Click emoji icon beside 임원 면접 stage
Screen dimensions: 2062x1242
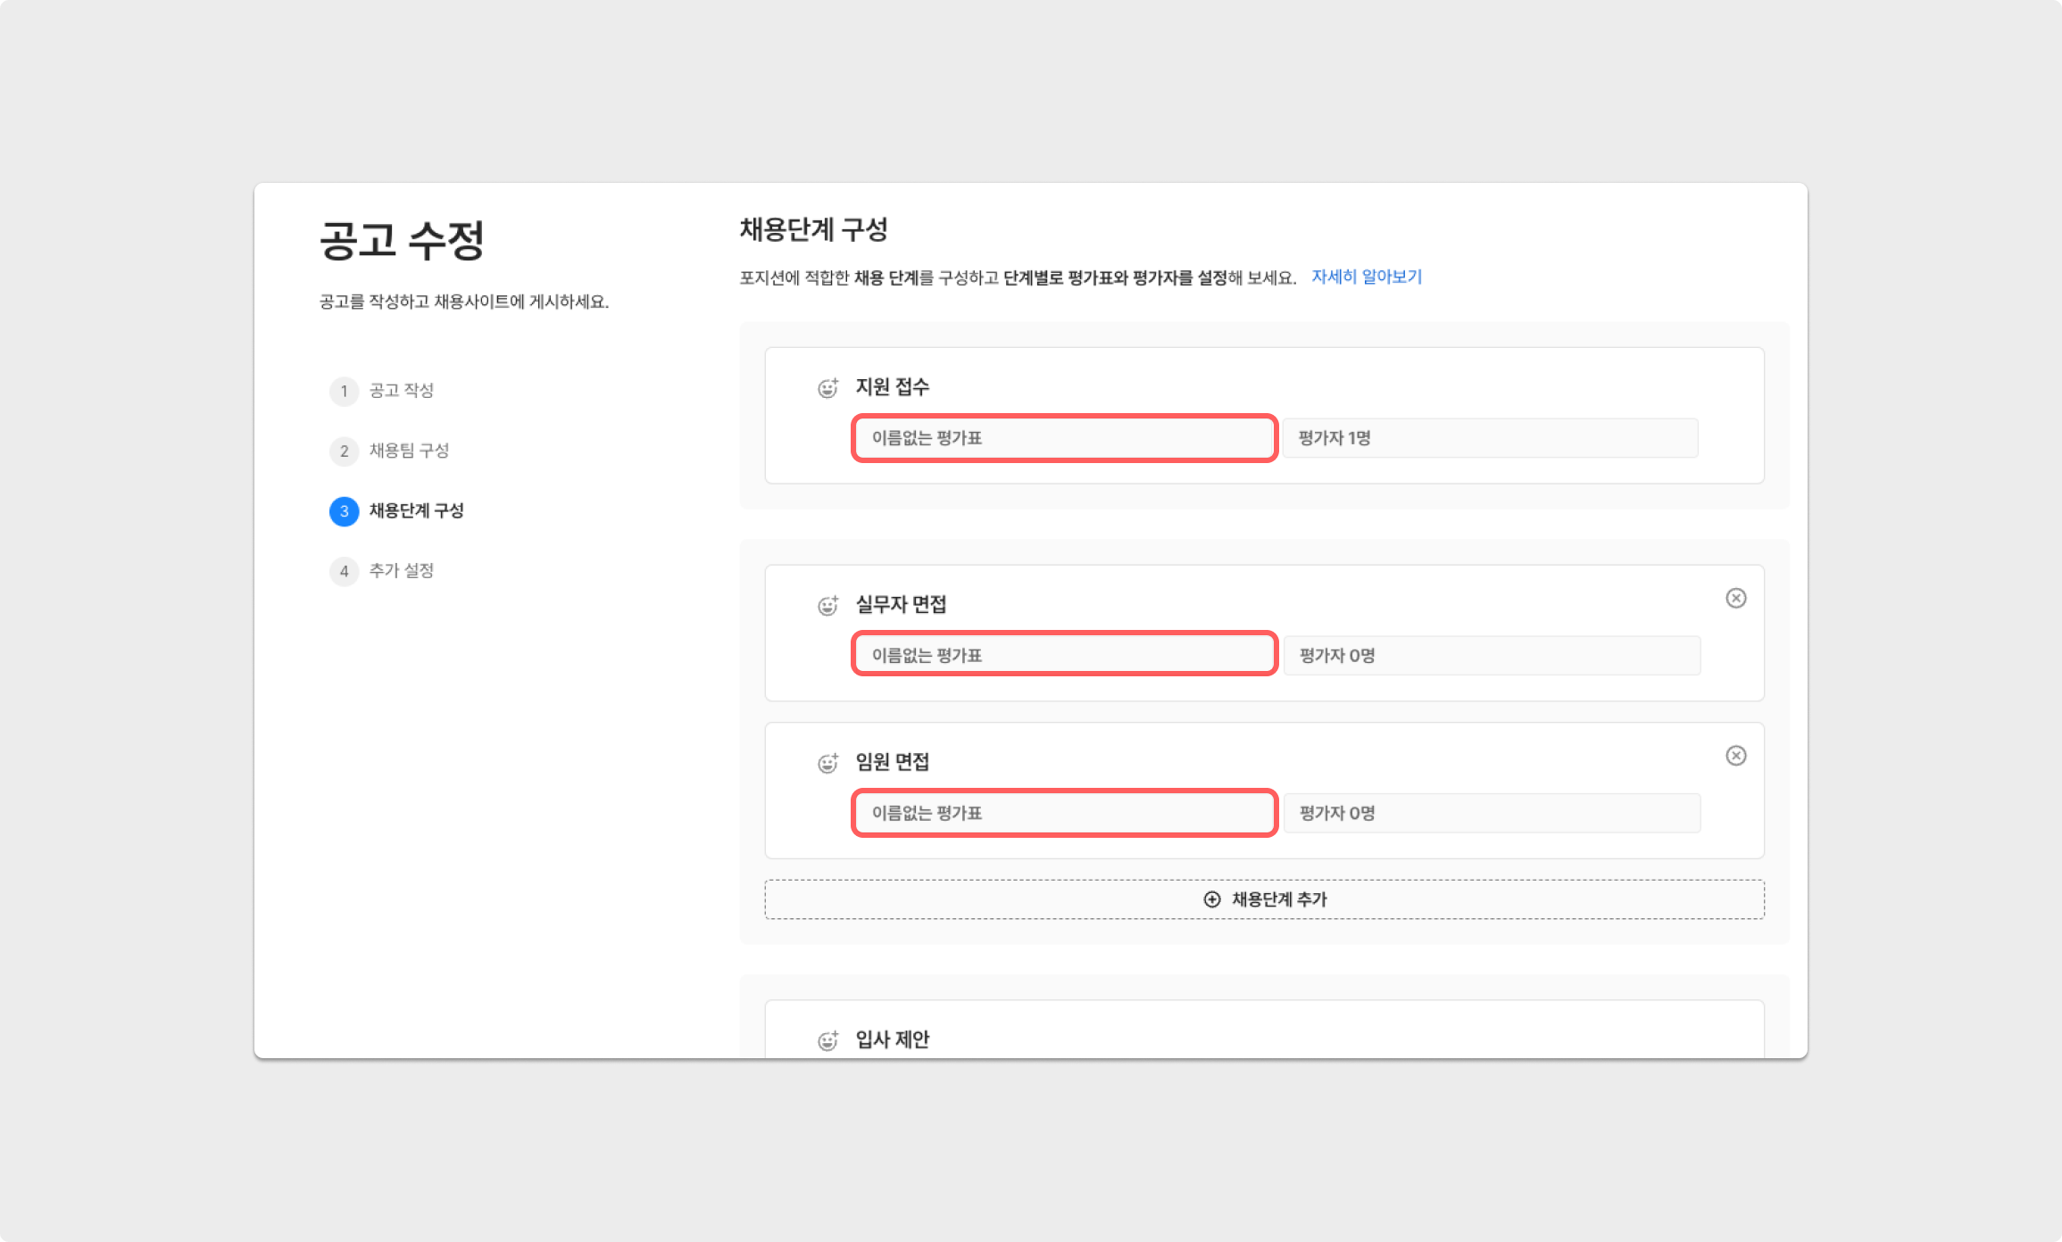click(x=827, y=763)
